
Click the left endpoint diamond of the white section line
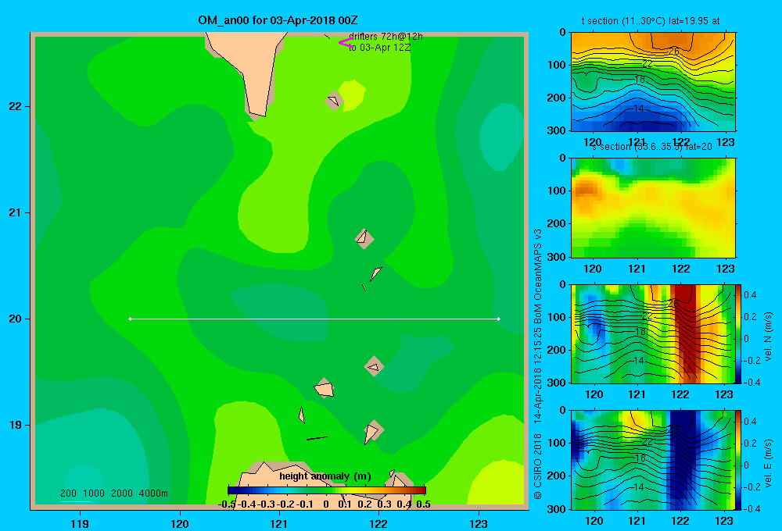click(x=130, y=319)
